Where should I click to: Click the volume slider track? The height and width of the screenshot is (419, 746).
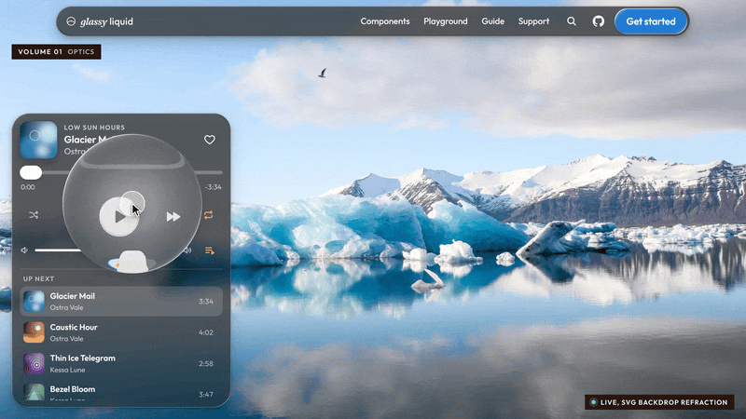[x=57, y=250]
